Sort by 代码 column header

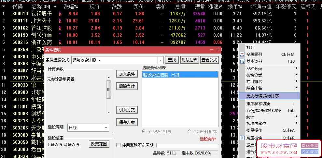click(x=18, y=7)
